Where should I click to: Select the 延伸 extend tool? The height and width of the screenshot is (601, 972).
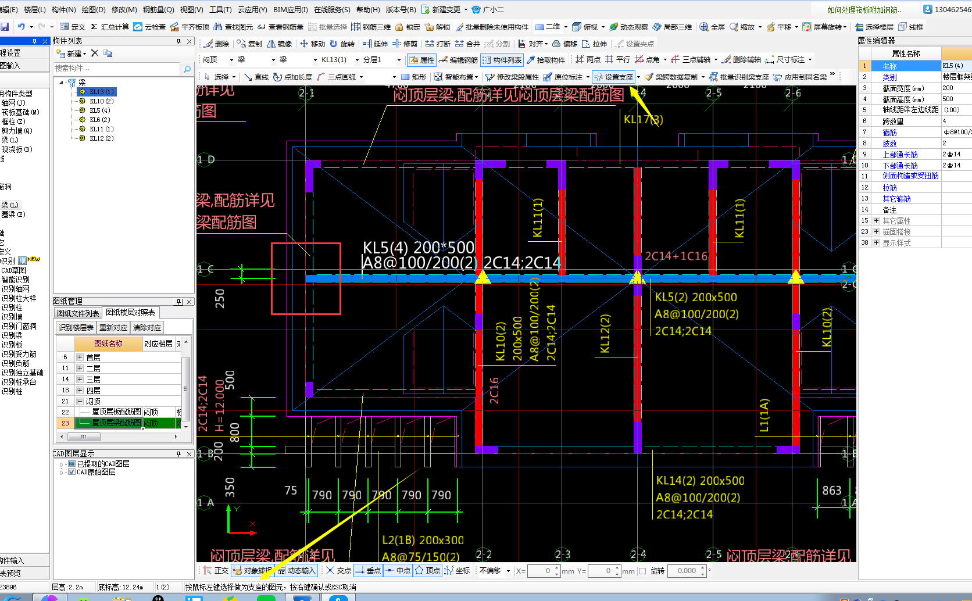[x=375, y=44]
